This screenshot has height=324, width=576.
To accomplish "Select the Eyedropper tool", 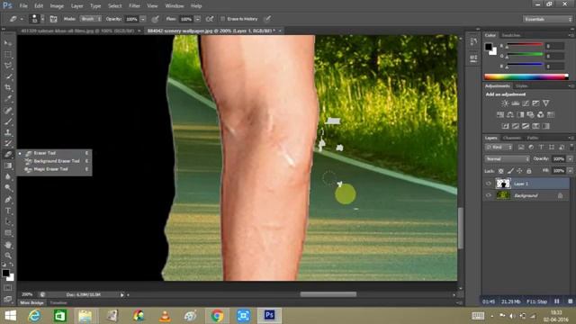I will point(8,99).
